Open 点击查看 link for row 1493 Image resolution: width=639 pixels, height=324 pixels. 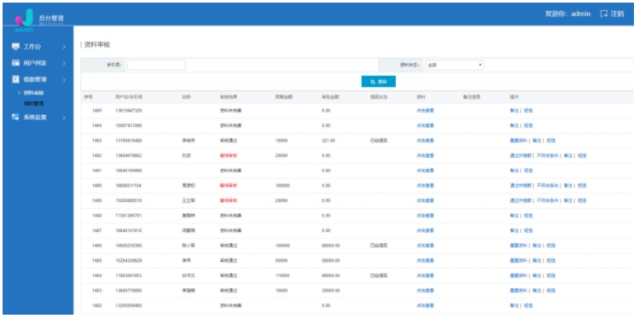tap(425, 141)
